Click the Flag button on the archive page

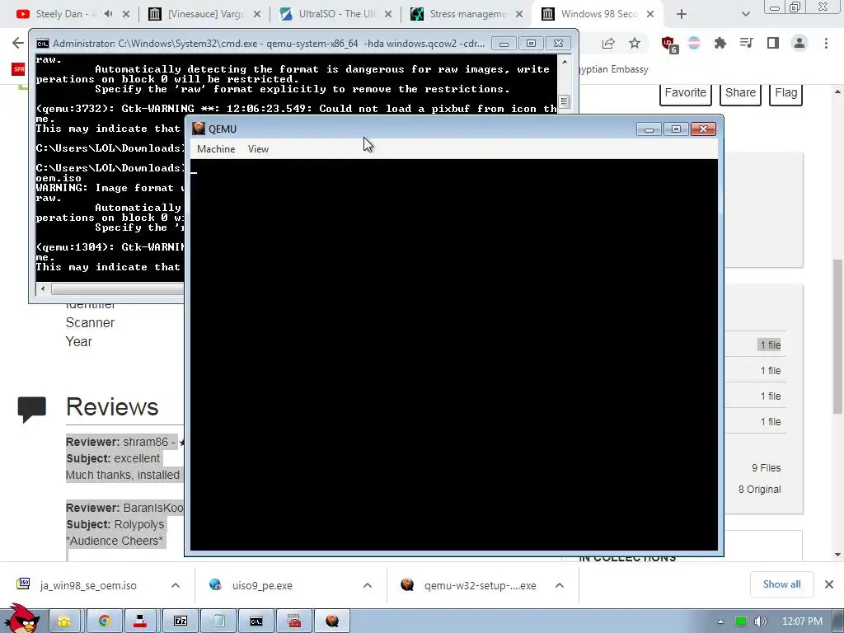click(785, 93)
